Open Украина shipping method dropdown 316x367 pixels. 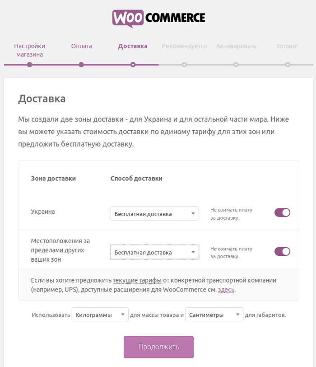155,213
